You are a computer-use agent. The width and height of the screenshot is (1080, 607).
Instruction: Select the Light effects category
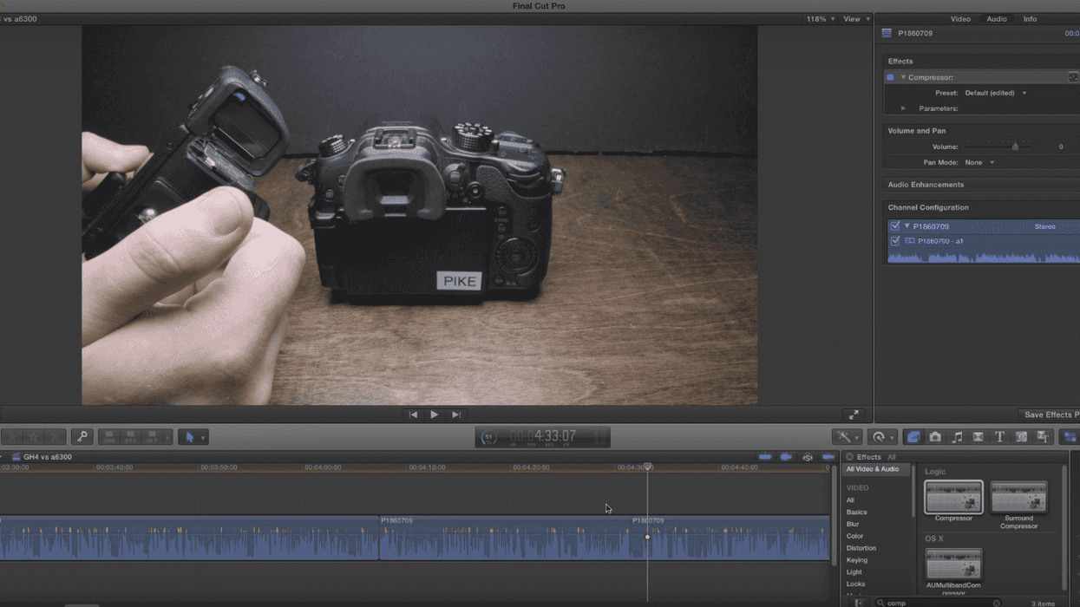(854, 572)
